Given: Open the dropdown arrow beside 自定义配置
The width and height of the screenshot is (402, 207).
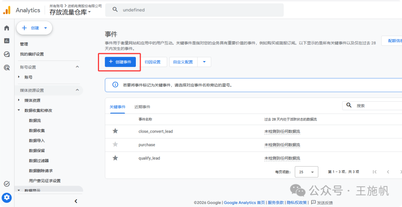Looking at the screenshot, I should click(x=204, y=62).
